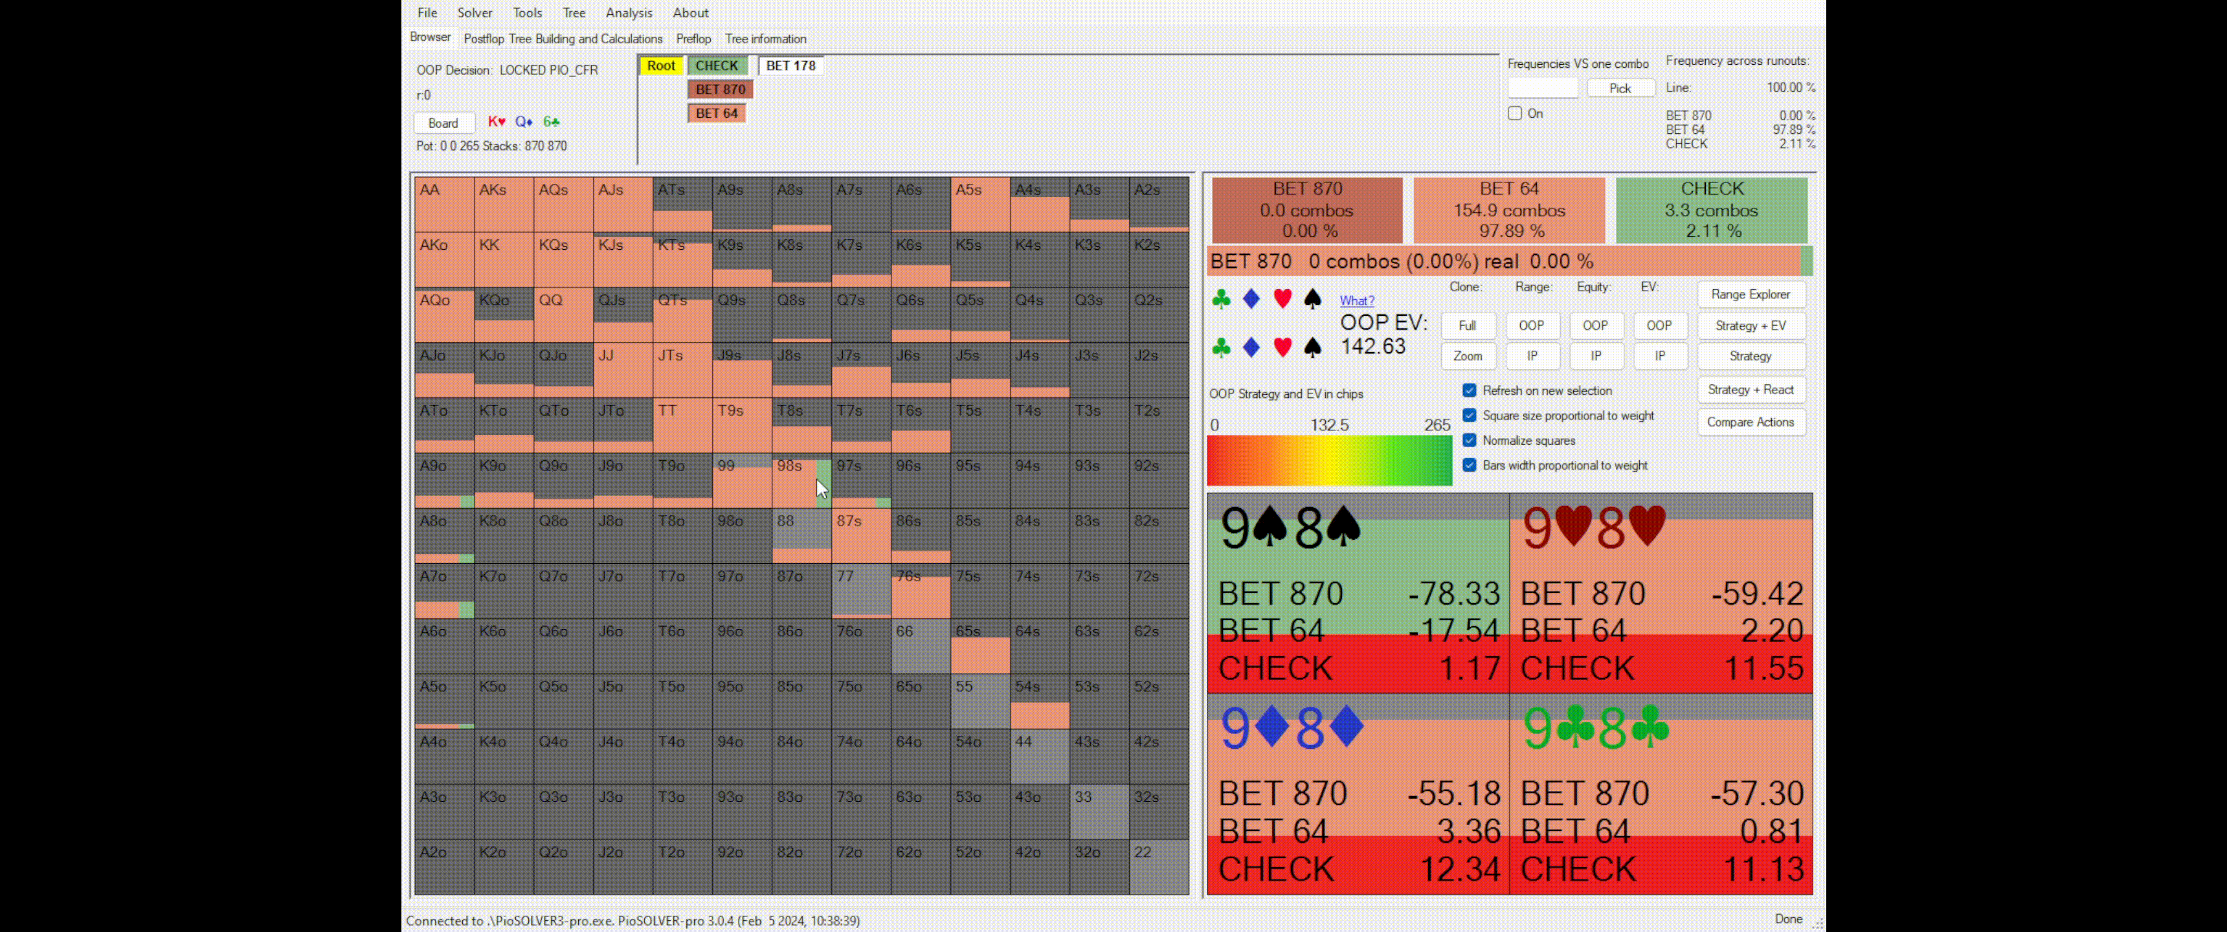Toggle Normalize squares checkbox
2227x932 pixels.
pos(1469,440)
